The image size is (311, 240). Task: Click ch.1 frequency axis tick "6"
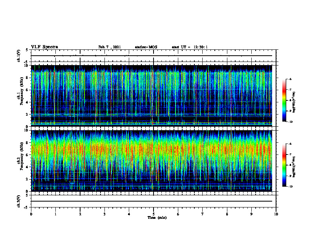point(27,90)
